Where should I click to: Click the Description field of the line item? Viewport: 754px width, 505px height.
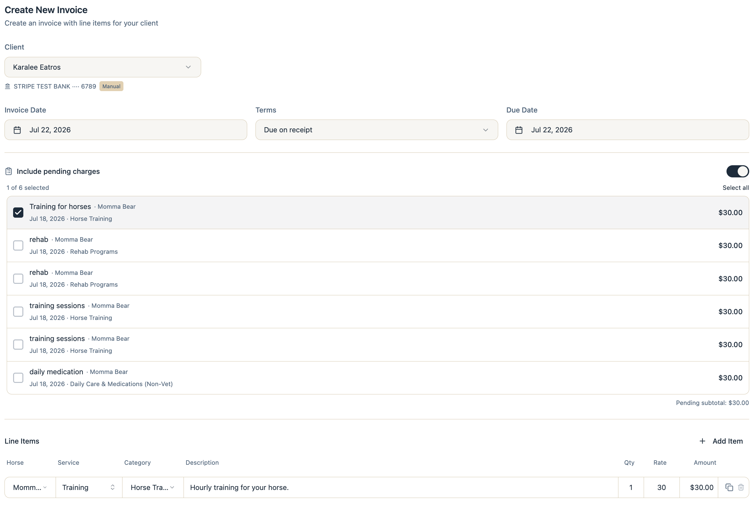click(401, 487)
